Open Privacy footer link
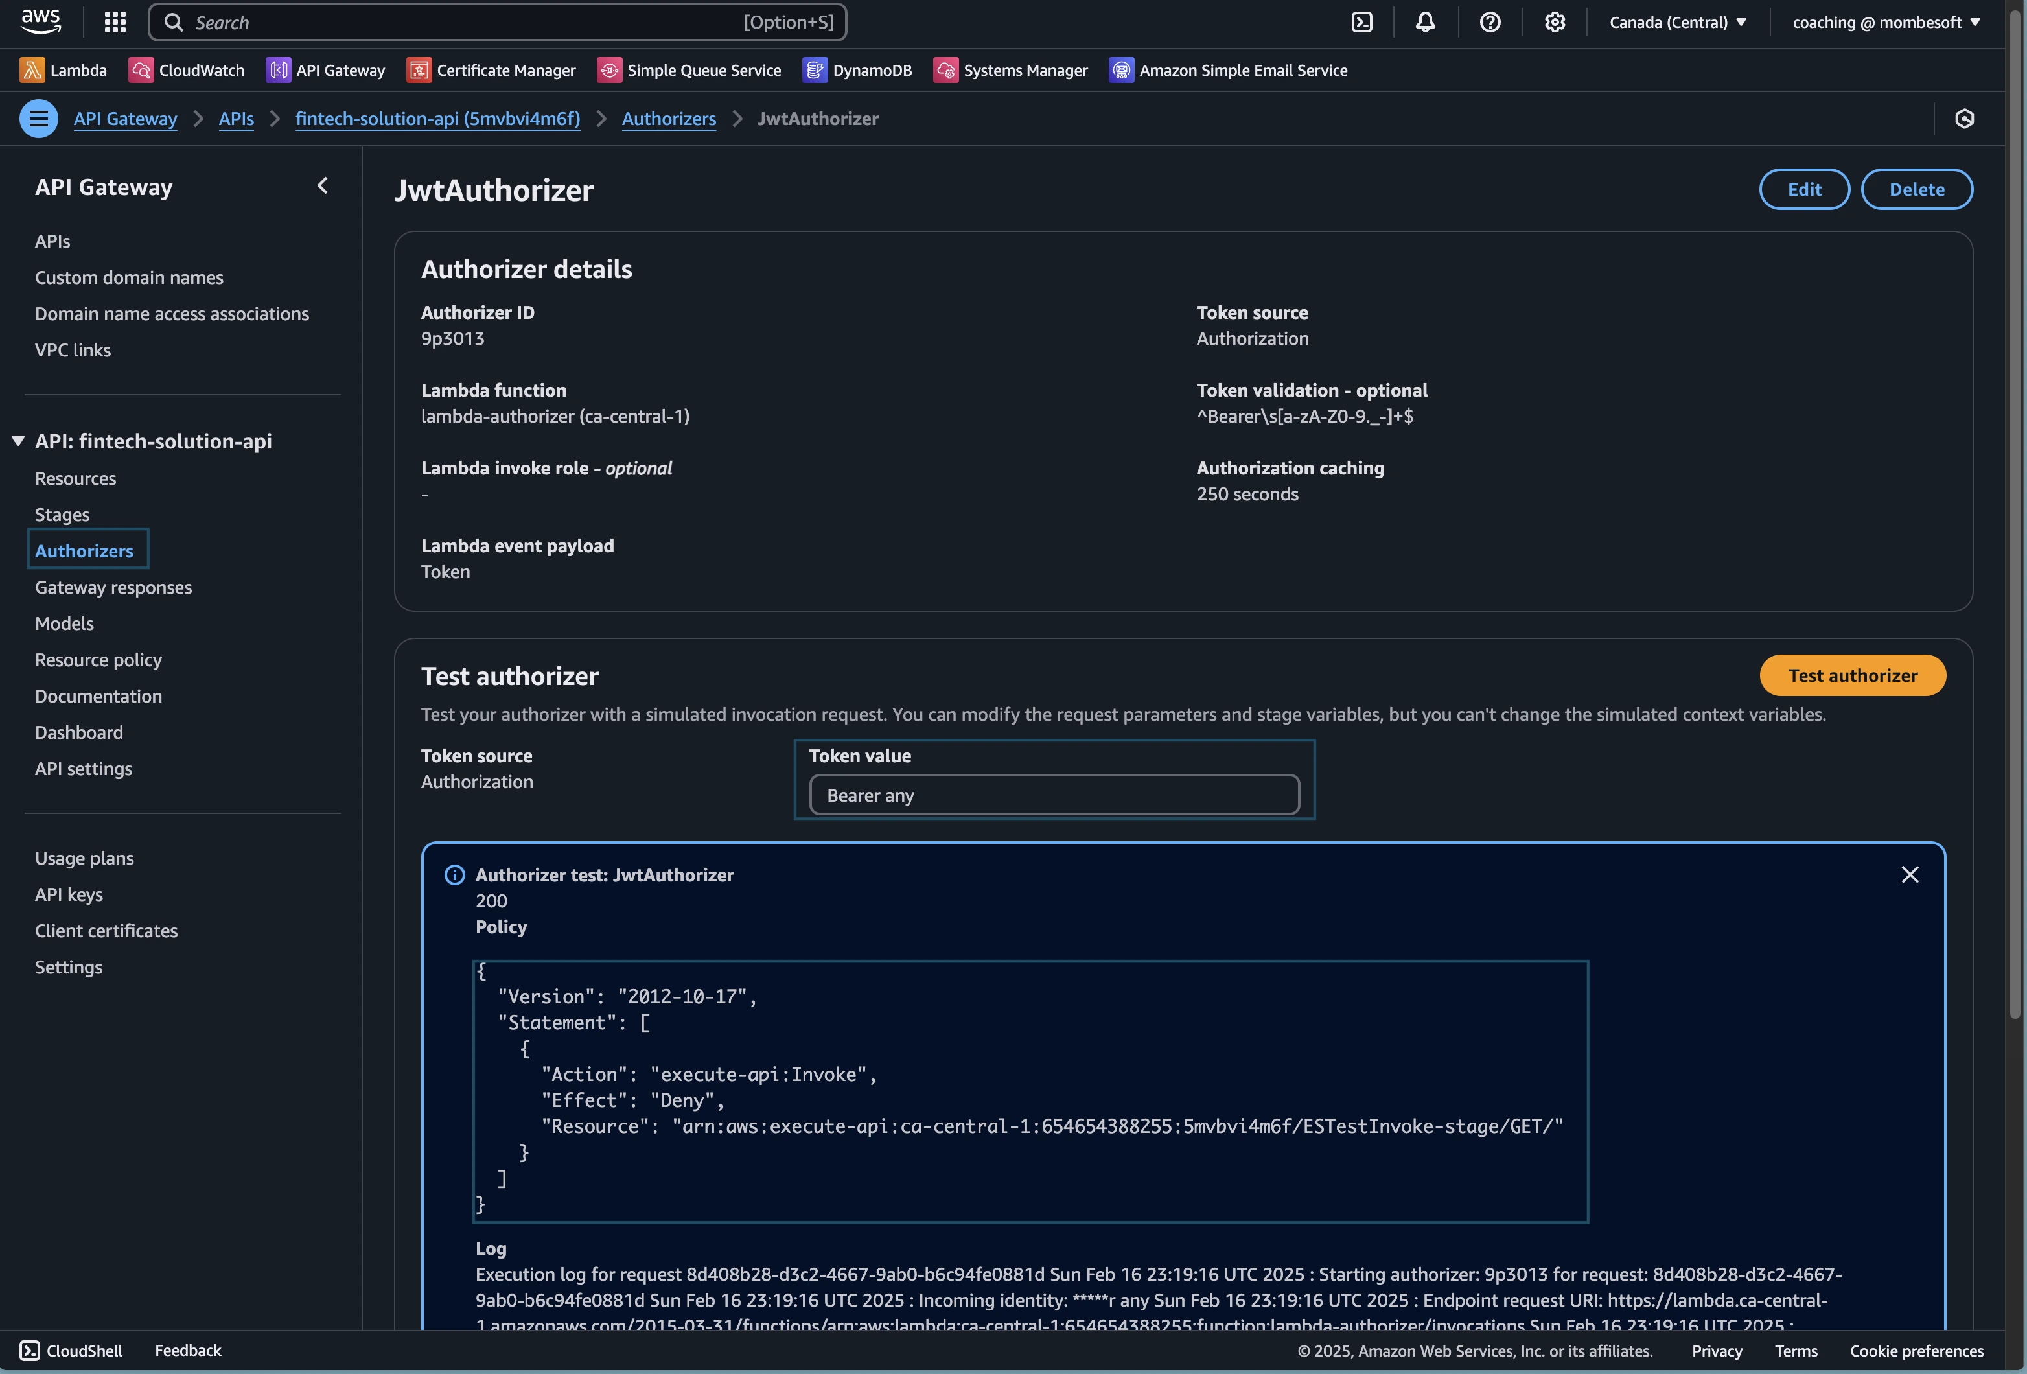The height and width of the screenshot is (1374, 2027). 1717,1351
